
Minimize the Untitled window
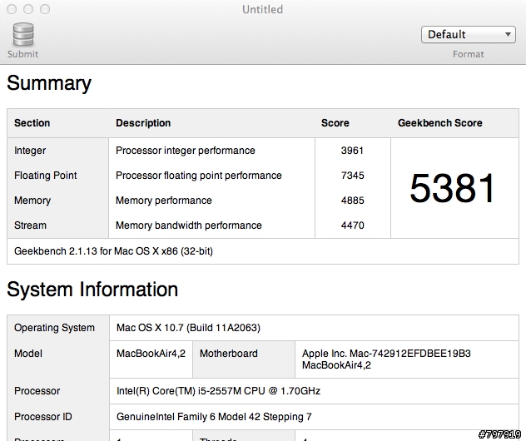[x=28, y=9]
